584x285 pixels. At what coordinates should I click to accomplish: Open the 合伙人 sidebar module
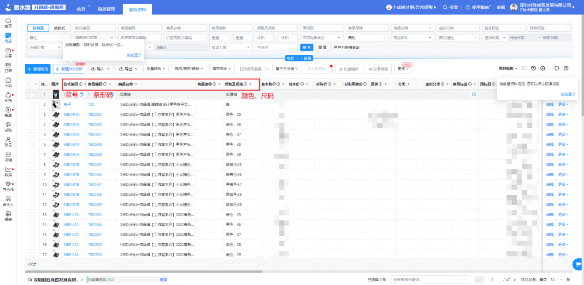click(8, 201)
